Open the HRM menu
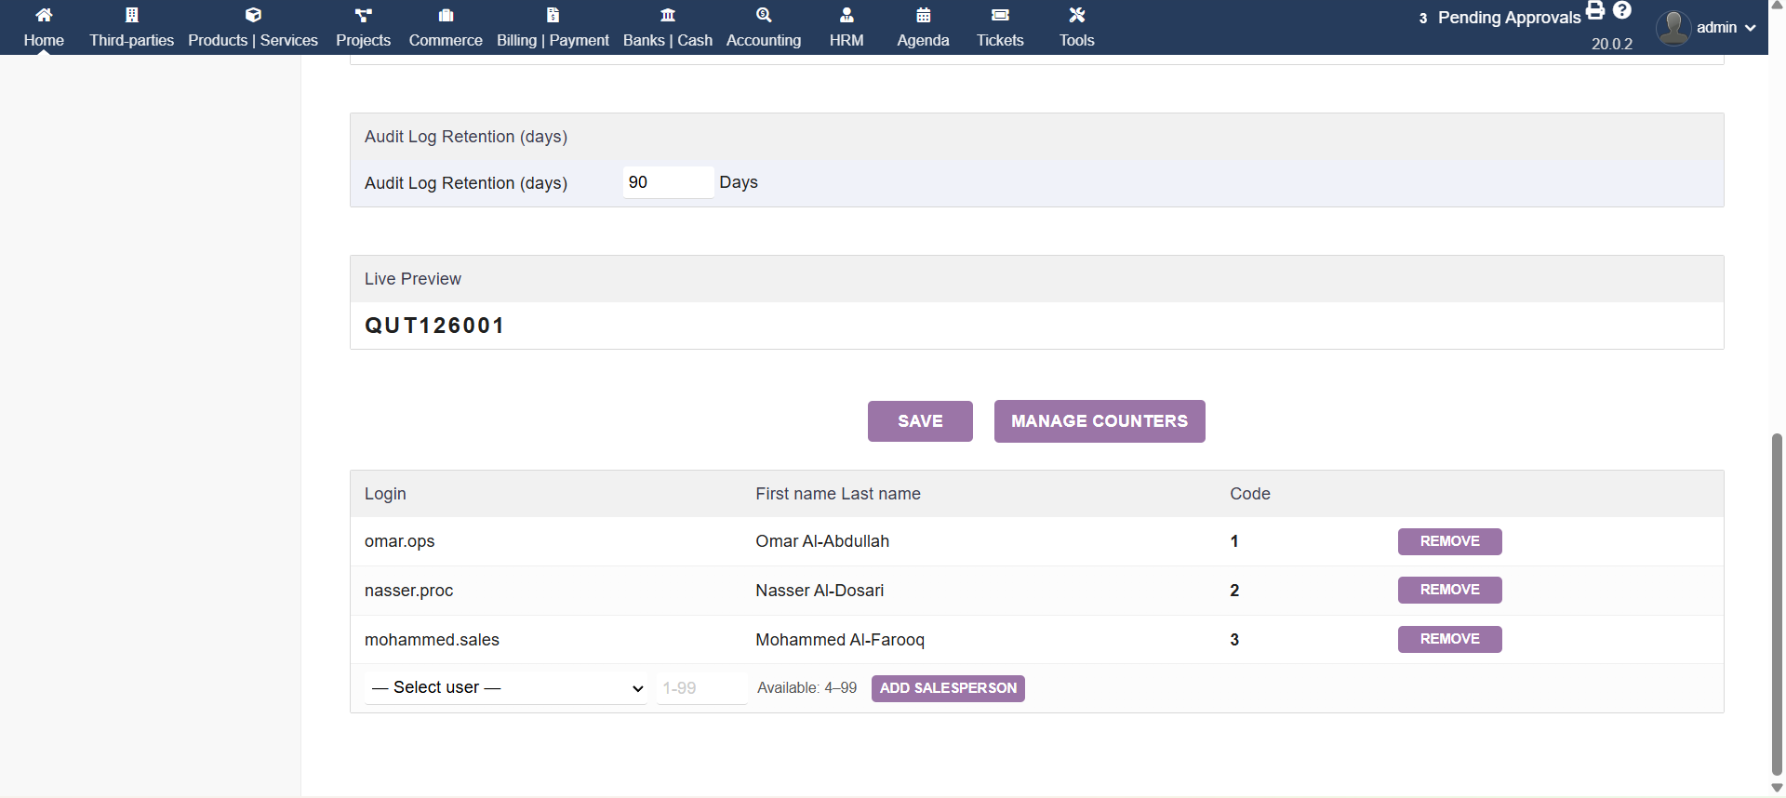Viewport: 1786px width, 798px height. (x=846, y=28)
